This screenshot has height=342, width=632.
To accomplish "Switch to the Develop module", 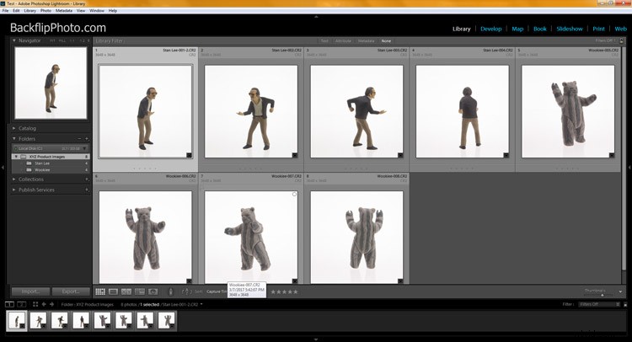I will (491, 29).
